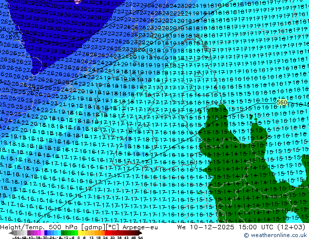
Task: Click the '-54' legend scale value
Action: 16,238
